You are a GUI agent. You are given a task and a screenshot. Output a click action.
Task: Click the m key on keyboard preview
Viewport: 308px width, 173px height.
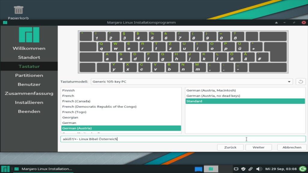pyautogui.click(x=200, y=68)
